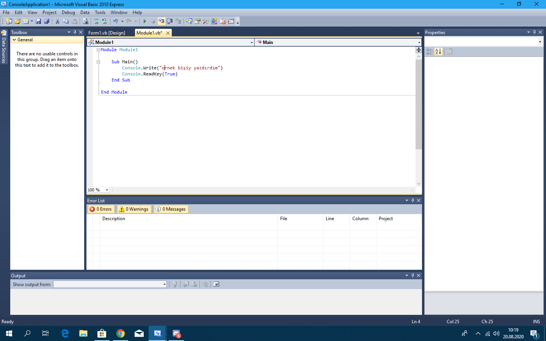Image resolution: width=546 pixels, height=341 pixels.
Task: Toggle Word Wrap in the Output panel
Action: coord(216,284)
